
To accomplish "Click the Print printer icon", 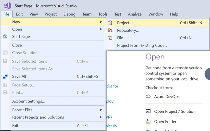I will point(5,92).
